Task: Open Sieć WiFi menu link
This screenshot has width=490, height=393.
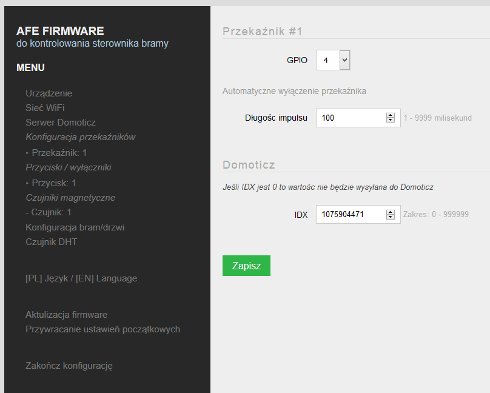Action: 45,108
